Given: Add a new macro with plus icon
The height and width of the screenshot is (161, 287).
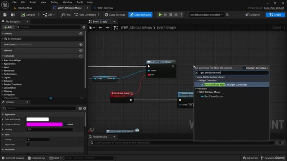Looking at the screenshot, I should (x=81, y=51).
